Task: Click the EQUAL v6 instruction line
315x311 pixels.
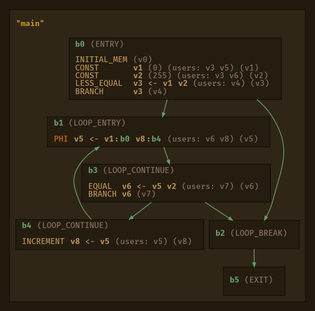Action: pyautogui.click(x=173, y=187)
